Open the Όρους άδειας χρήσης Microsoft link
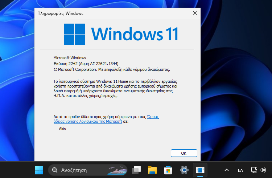Viewport: 272px width, 178px height. [106, 119]
